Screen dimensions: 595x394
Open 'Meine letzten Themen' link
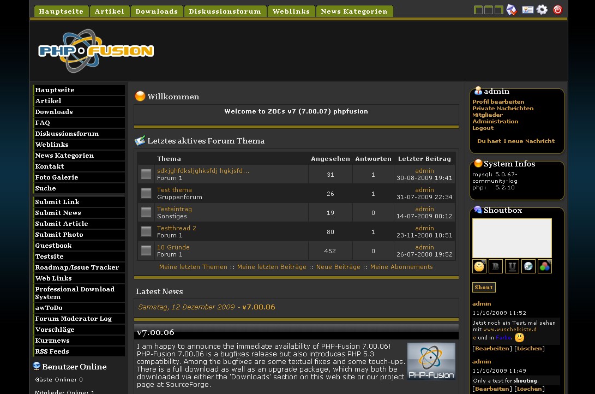[x=193, y=267]
